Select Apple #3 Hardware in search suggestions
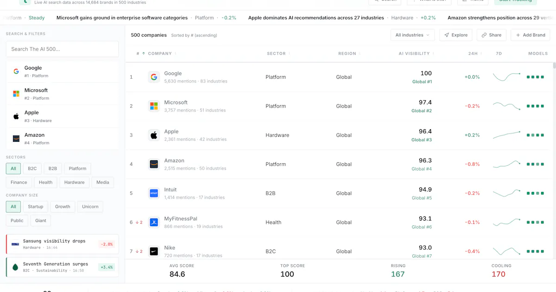 point(63,116)
